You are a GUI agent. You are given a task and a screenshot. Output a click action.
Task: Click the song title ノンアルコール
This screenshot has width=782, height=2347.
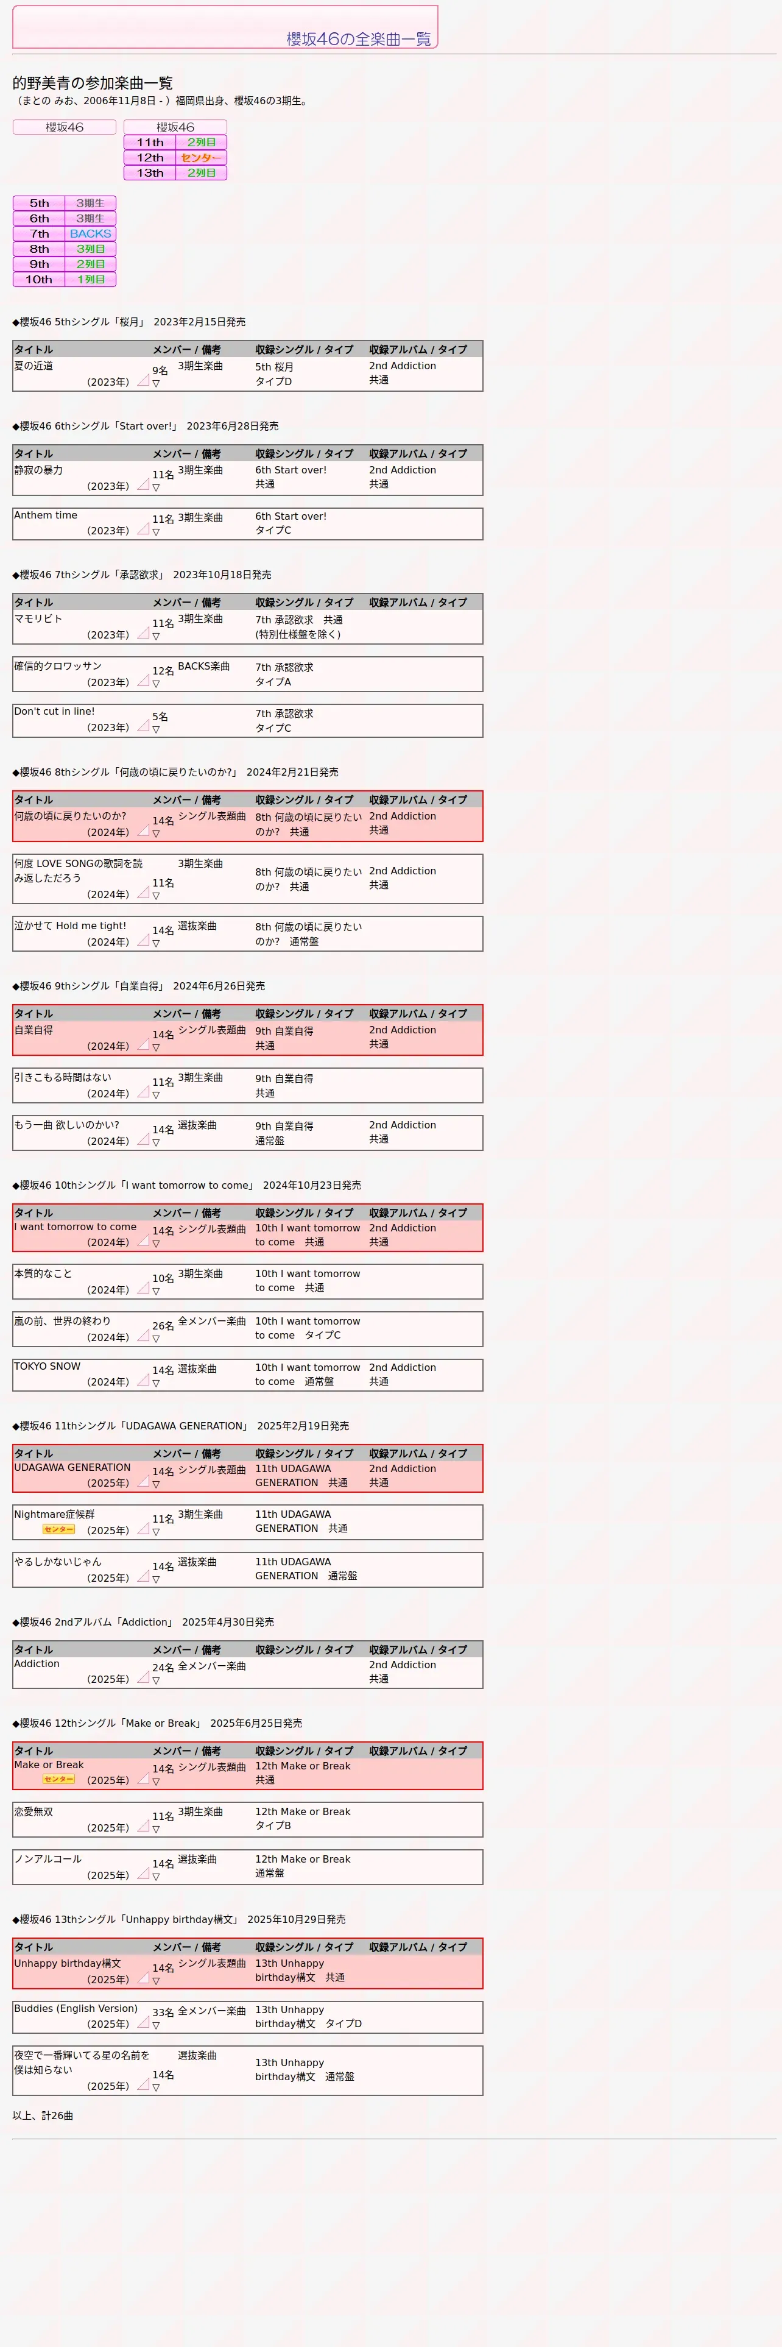(x=48, y=1858)
